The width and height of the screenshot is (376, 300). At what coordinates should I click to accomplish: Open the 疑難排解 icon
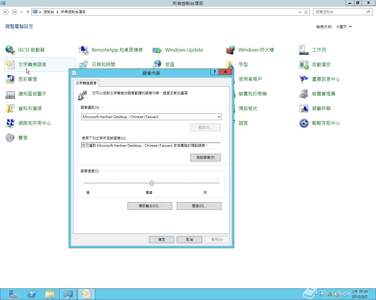click(x=304, y=108)
